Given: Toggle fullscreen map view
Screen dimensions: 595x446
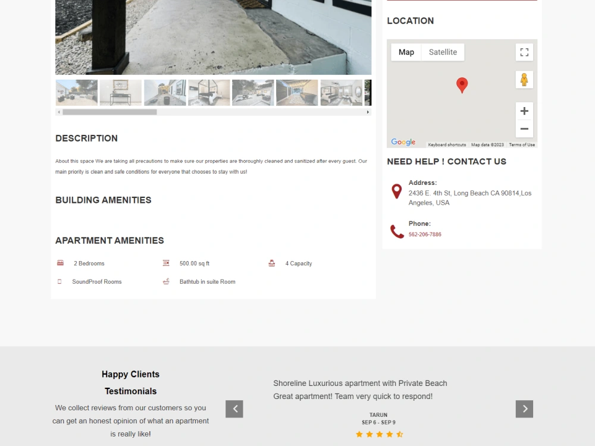Looking at the screenshot, I should click(524, 52).
